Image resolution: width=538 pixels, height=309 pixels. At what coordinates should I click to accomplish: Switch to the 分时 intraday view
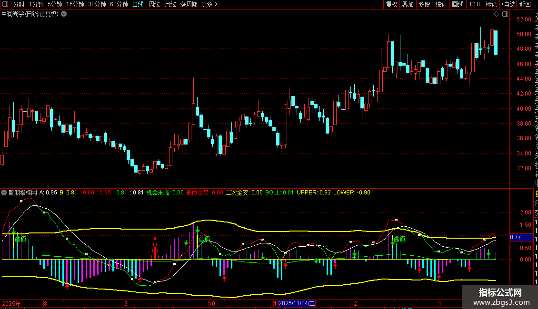coord(19,4)
